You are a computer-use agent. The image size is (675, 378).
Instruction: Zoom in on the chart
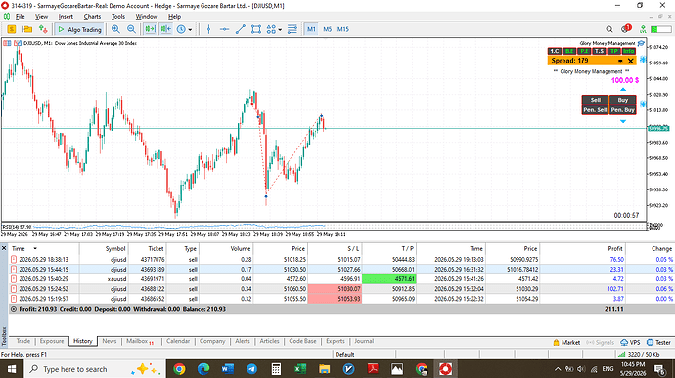115,29
